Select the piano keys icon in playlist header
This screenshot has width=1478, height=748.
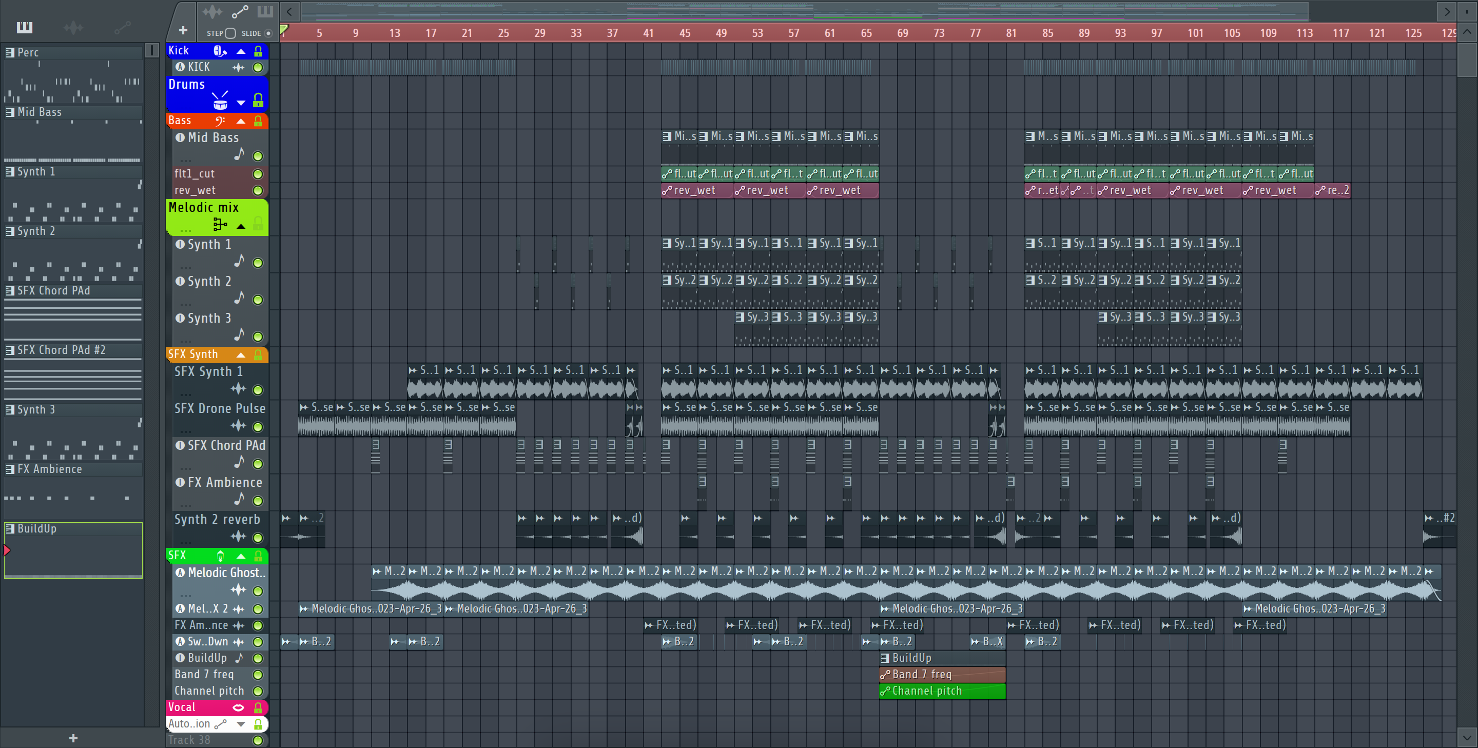coord(265,11)
